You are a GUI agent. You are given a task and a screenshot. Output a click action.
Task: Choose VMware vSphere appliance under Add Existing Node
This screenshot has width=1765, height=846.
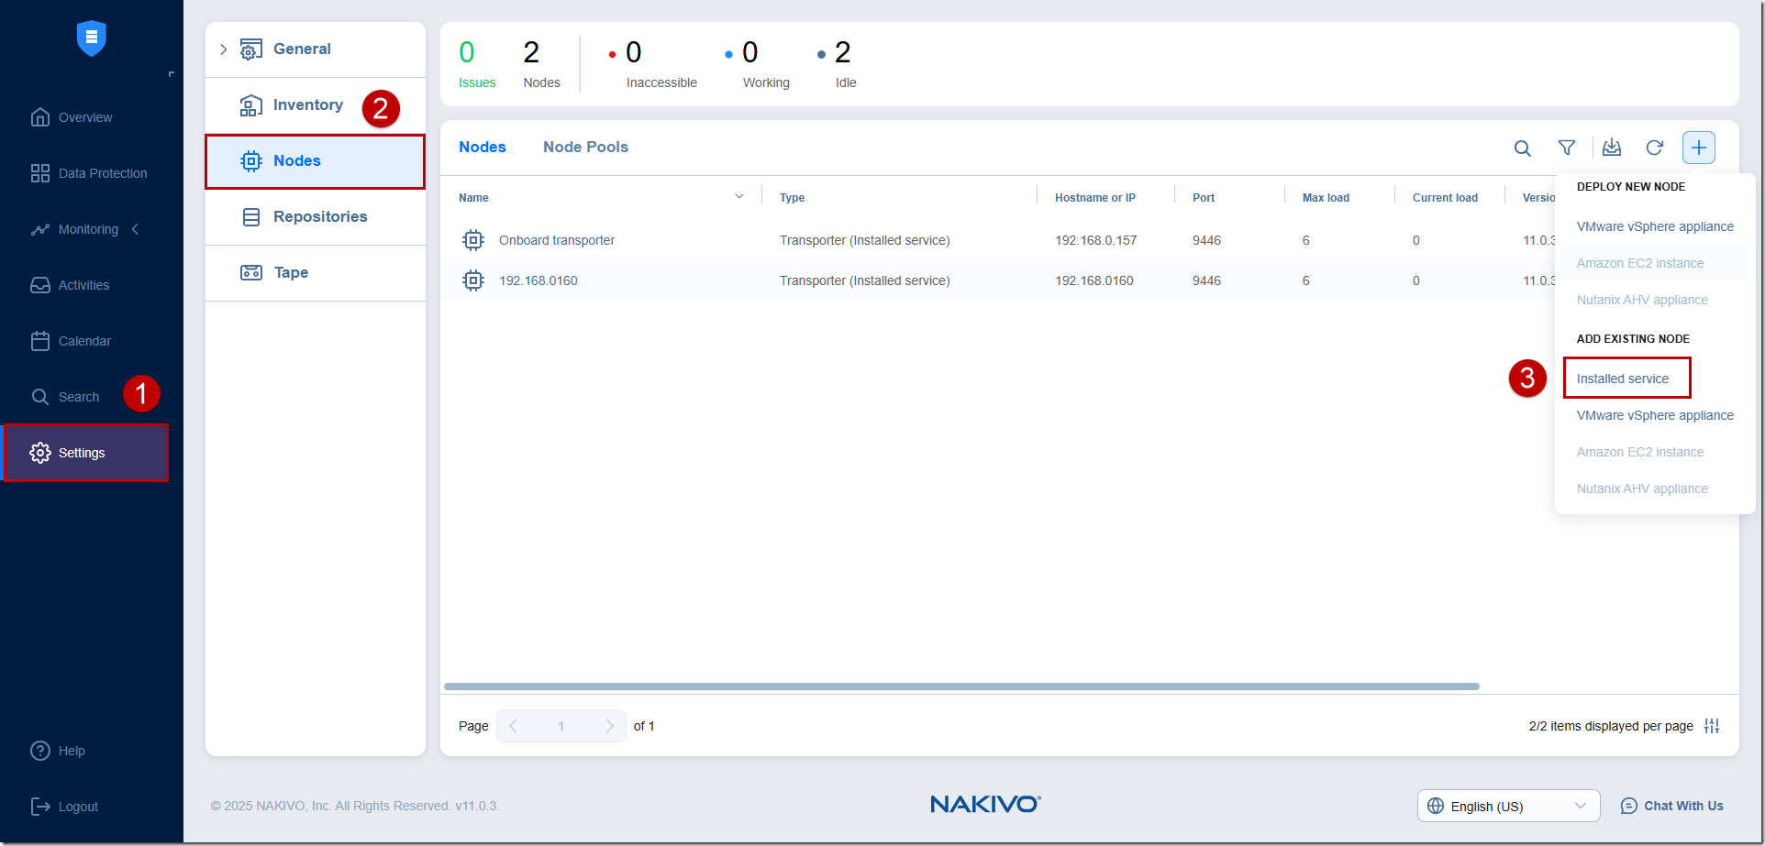1655,415
